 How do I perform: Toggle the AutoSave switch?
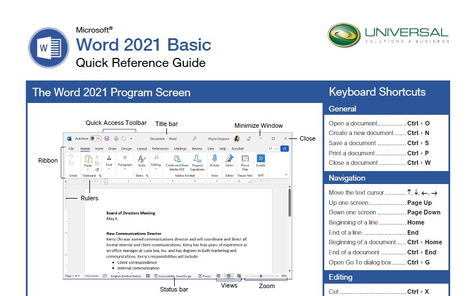(x=96, y=138)
